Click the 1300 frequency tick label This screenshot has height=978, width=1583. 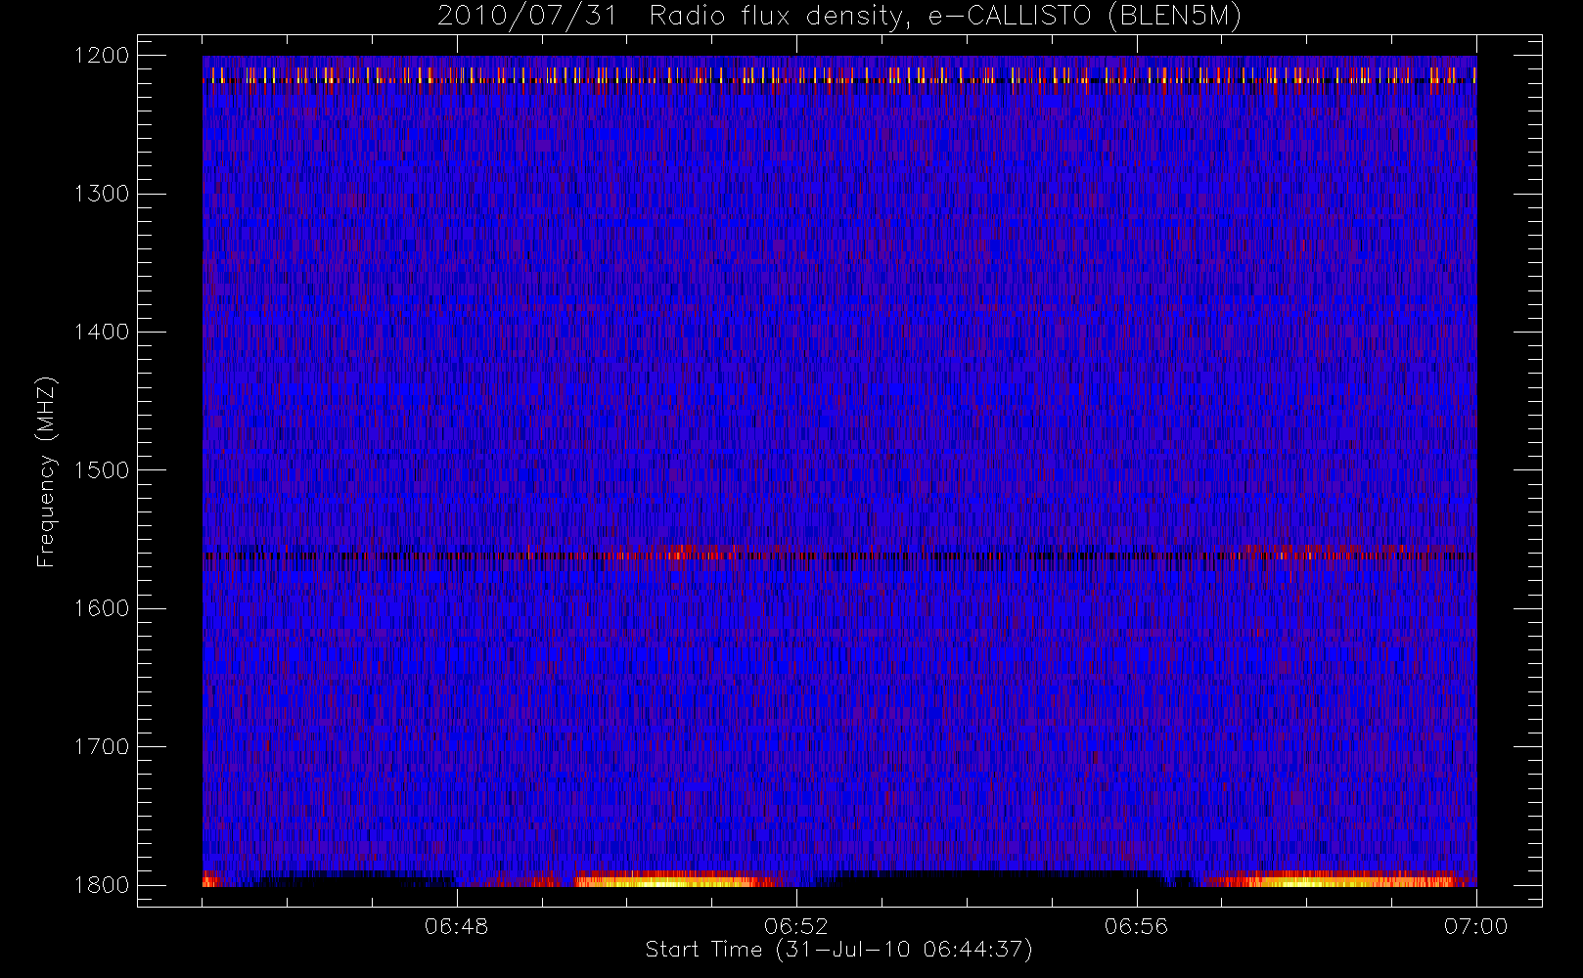pos(103,194)
